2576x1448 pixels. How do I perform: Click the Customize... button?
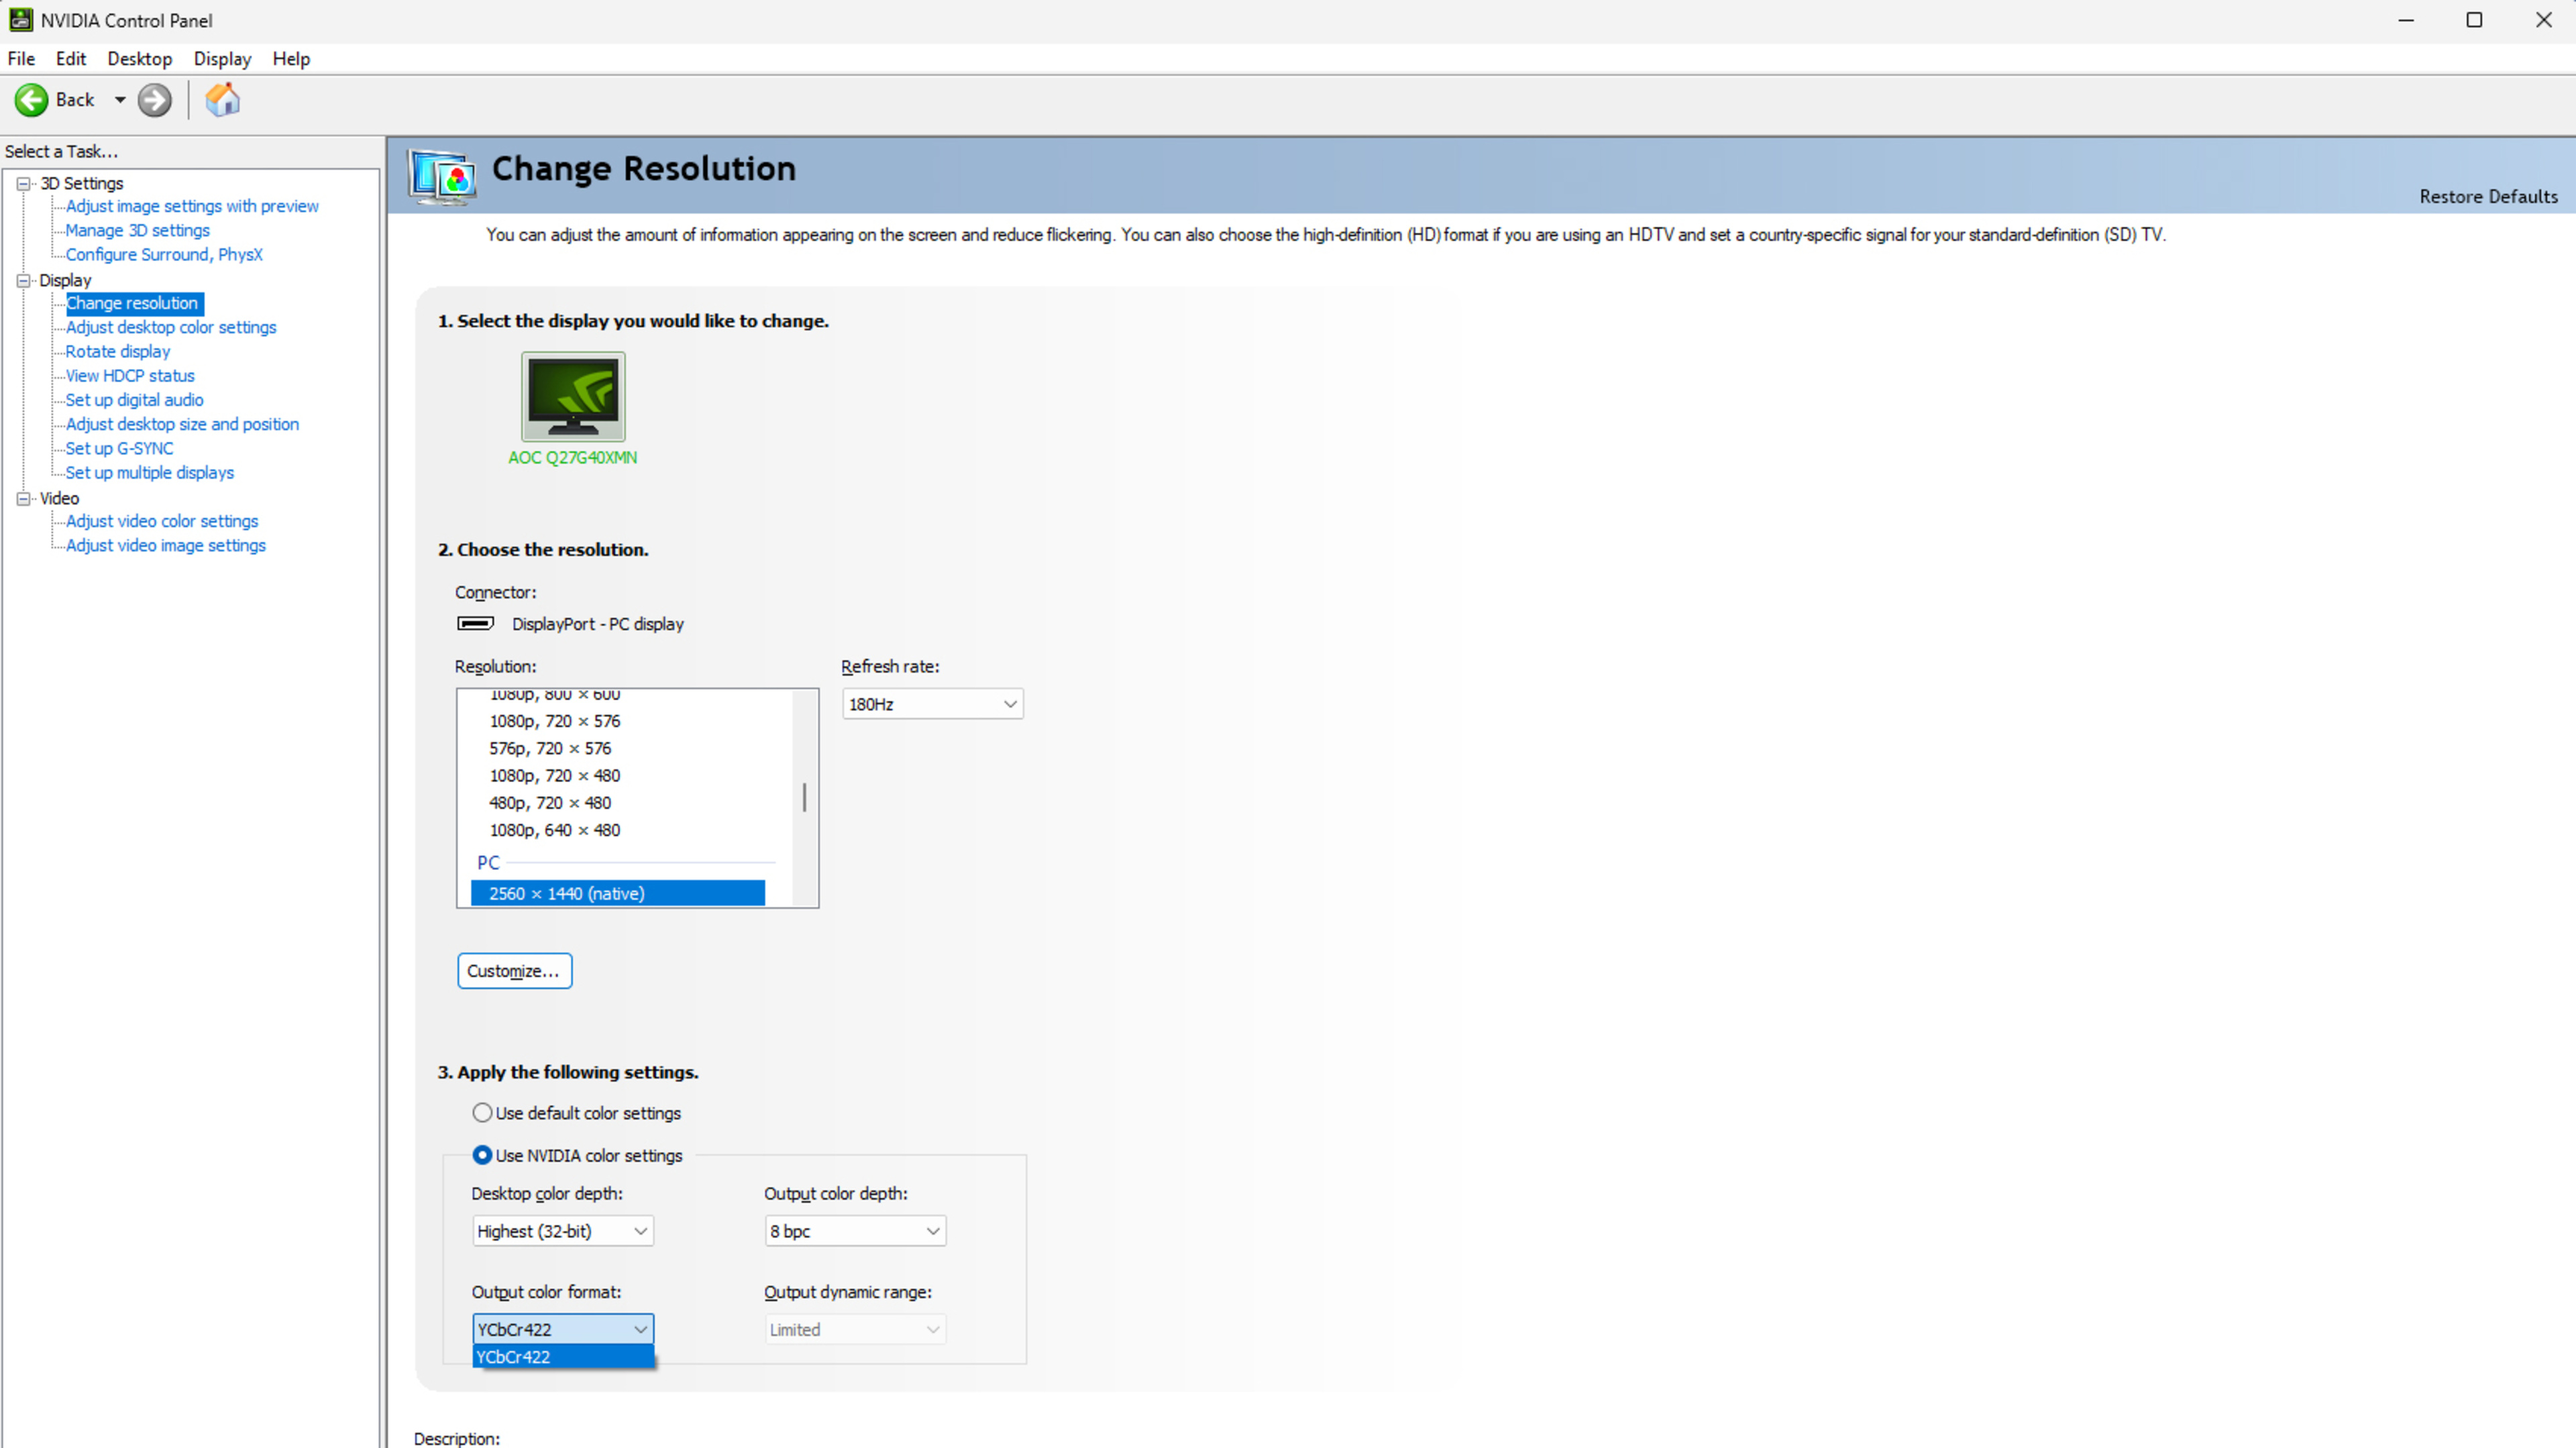(514, 971)
